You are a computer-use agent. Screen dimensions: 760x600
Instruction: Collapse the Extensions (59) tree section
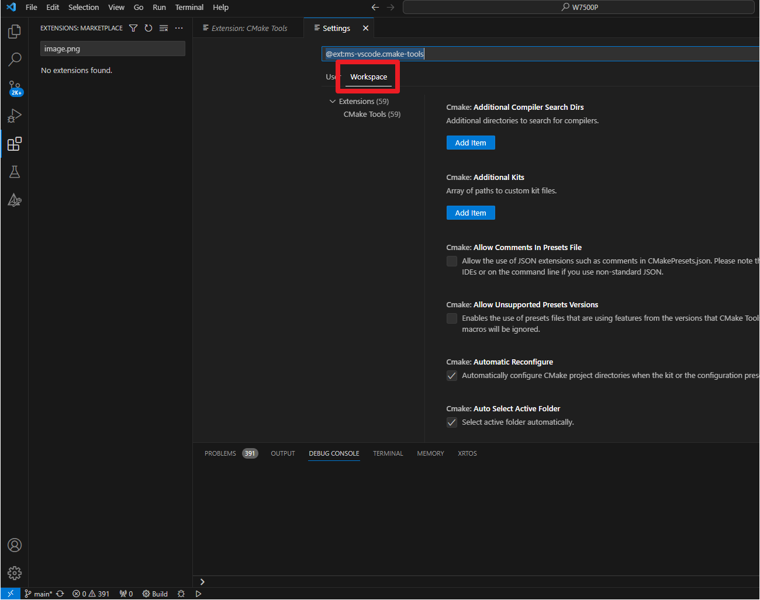[333, 102]
